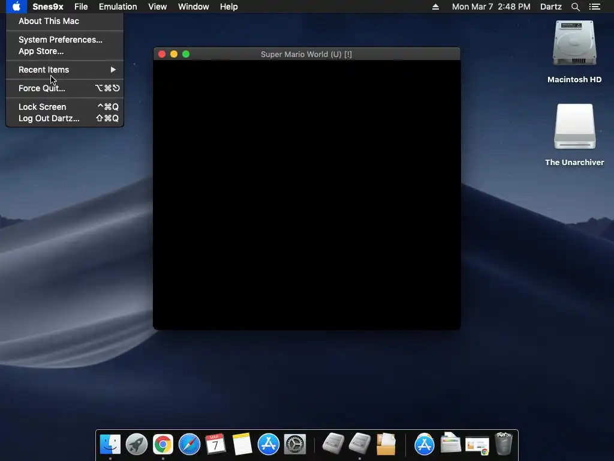This screenshot has height=461, width=614.
Task: Zoom the Super Mario World window
Action: pyautogui.click(x=186, y=54)
